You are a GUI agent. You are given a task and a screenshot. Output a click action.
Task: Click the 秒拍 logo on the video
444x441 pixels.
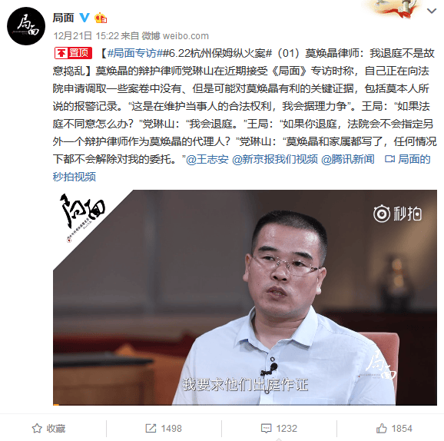[x=397, y=214]
